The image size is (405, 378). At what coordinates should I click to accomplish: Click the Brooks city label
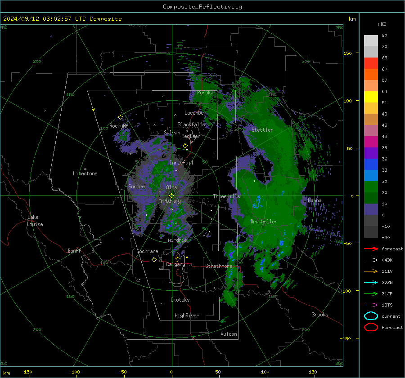tap(320, 315)
